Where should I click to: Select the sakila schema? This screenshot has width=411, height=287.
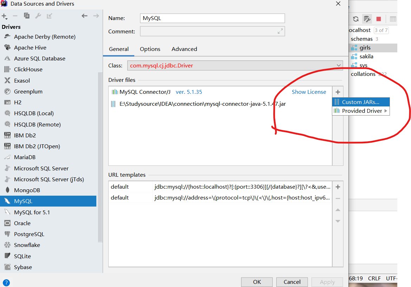tap(366, 56)
